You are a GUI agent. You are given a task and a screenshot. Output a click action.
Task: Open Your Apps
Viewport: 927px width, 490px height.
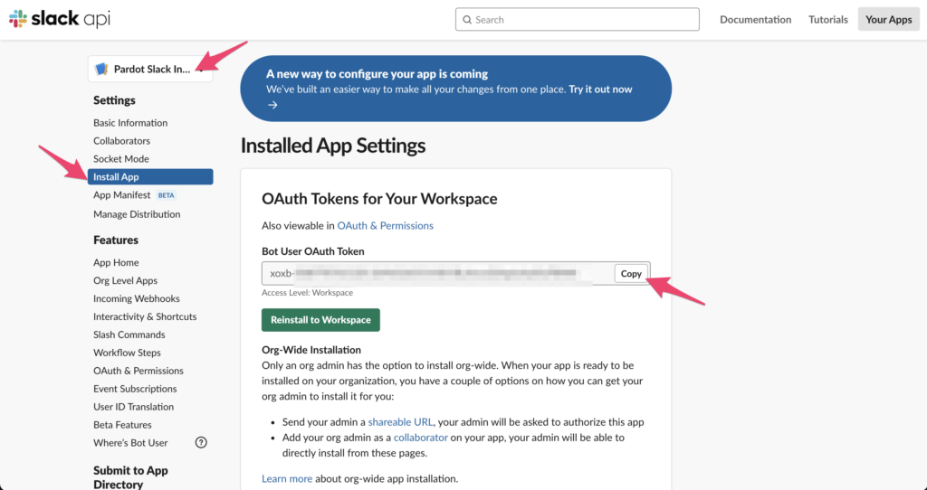(888, 19)
